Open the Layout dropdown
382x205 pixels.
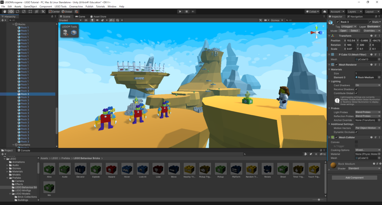[372, 12]
